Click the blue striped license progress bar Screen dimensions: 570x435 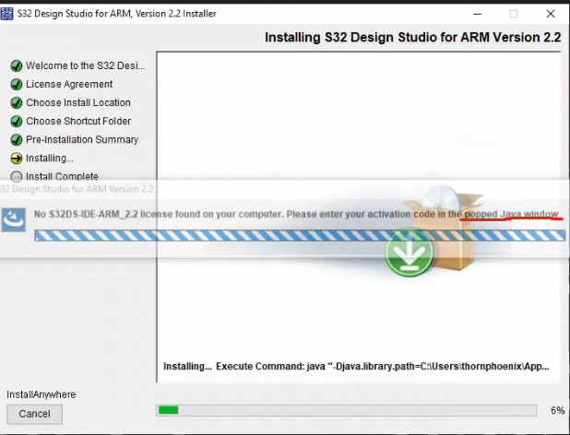(300, 236)
